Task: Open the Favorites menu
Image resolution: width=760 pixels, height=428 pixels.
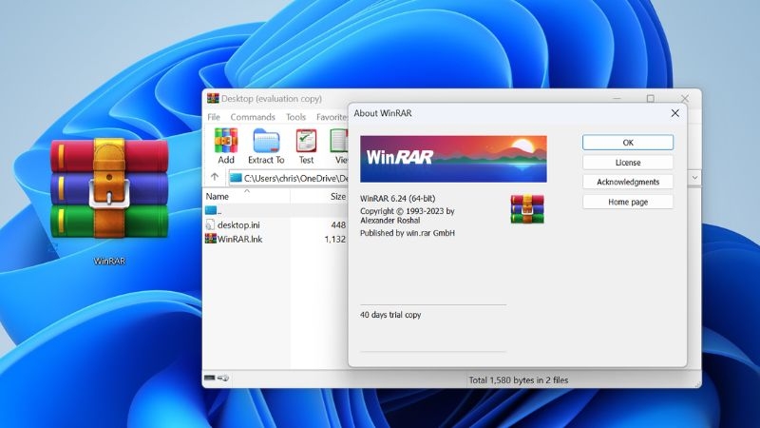Action: 332,117
